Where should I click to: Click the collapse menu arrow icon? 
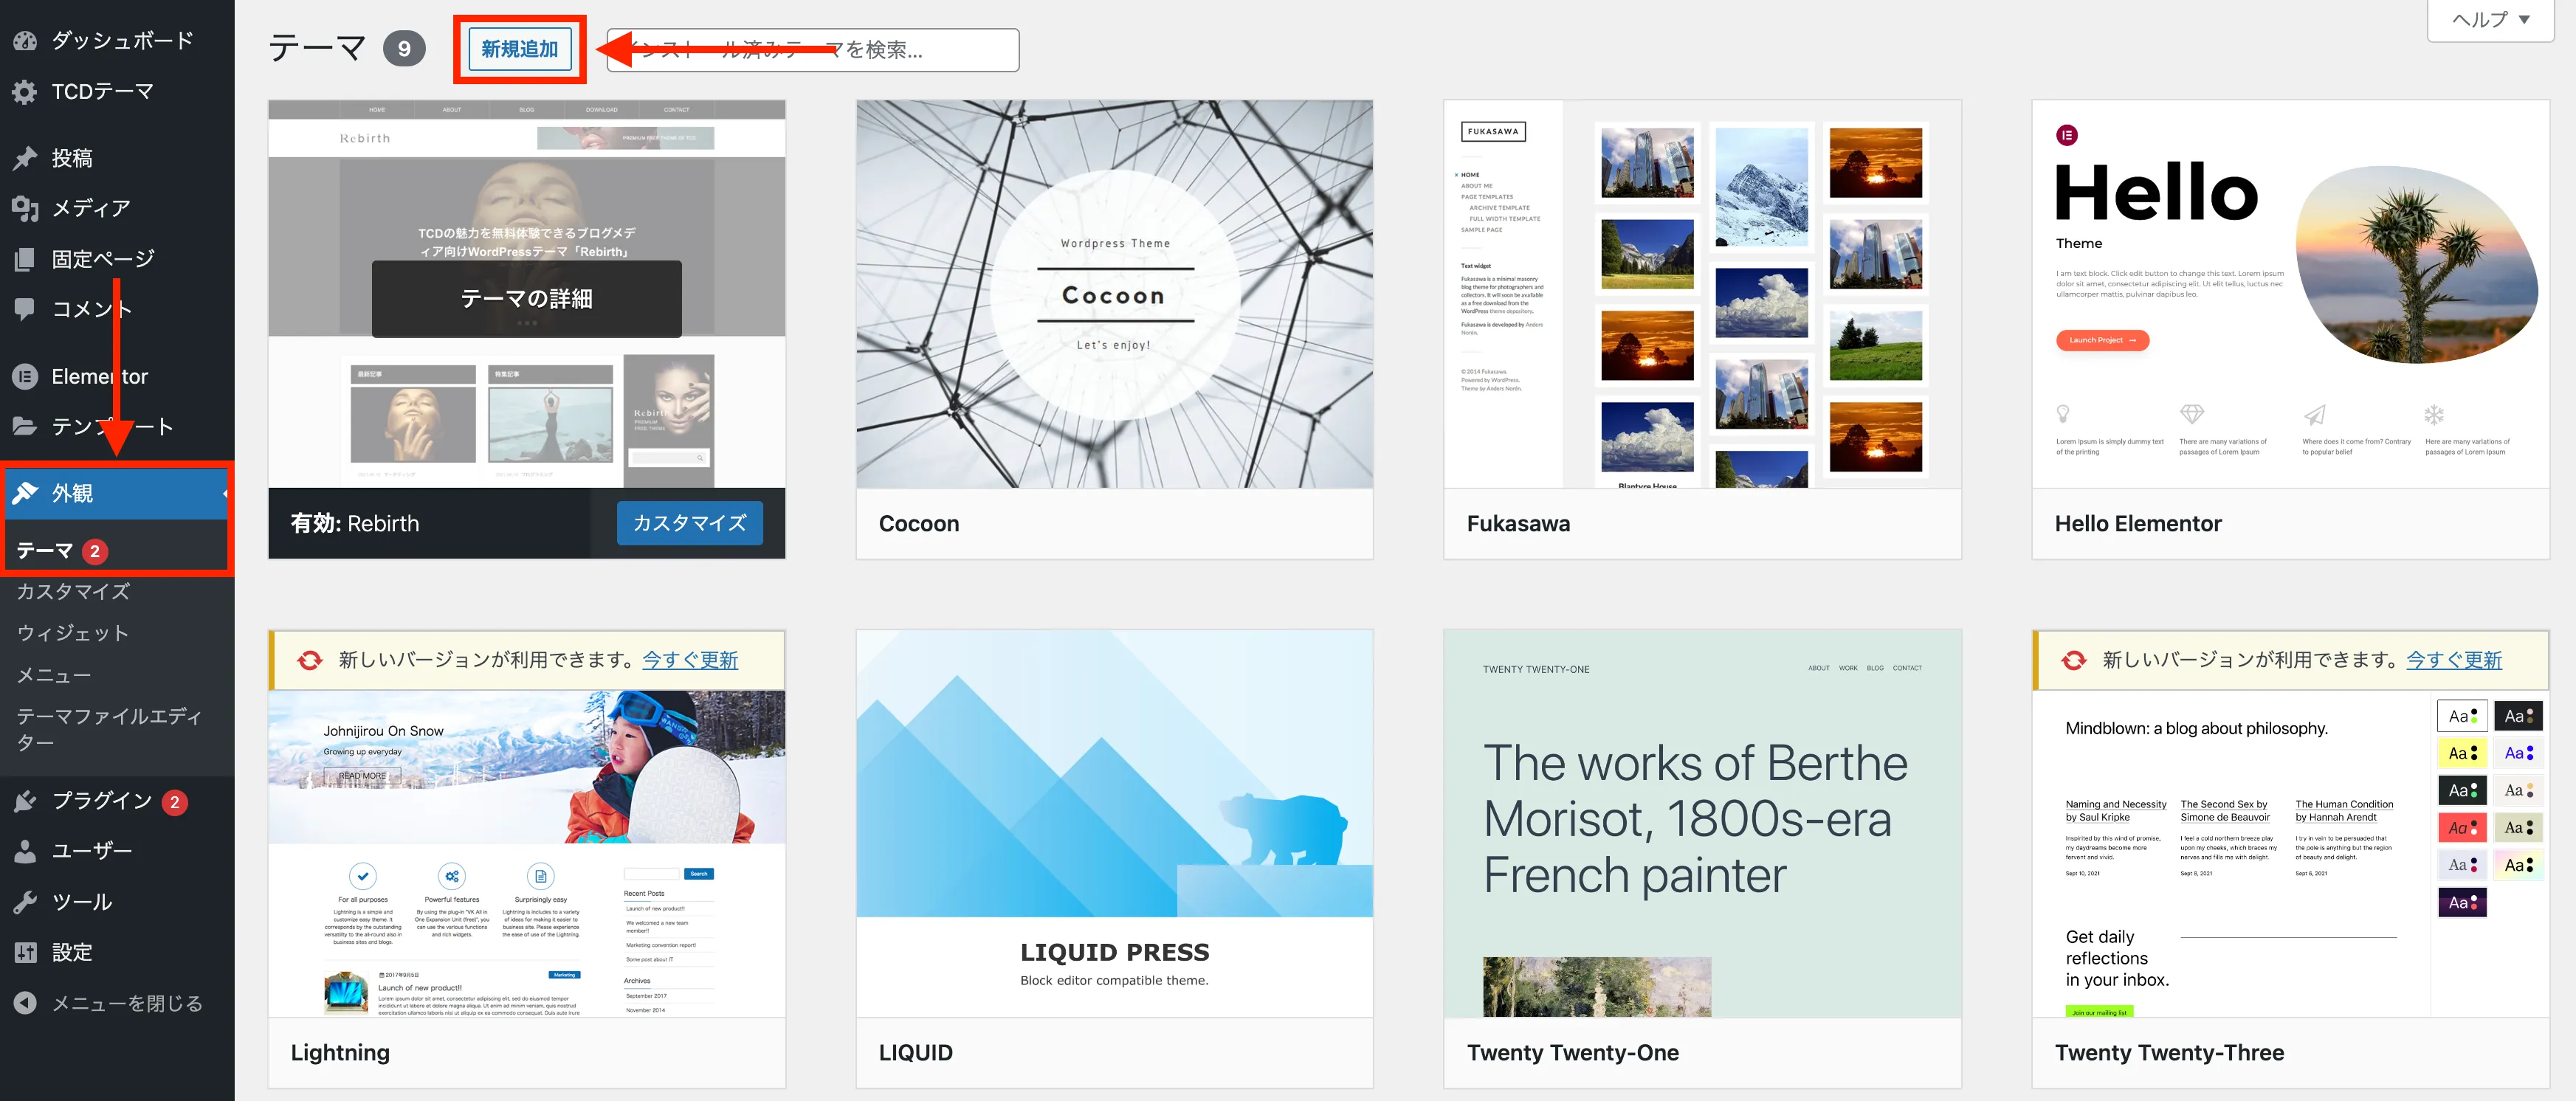tap(25, 1003)
